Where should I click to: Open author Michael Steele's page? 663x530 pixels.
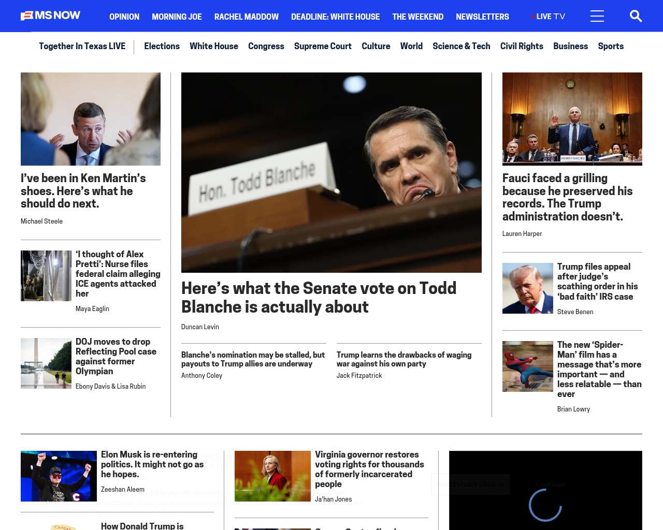pos(41,221)
